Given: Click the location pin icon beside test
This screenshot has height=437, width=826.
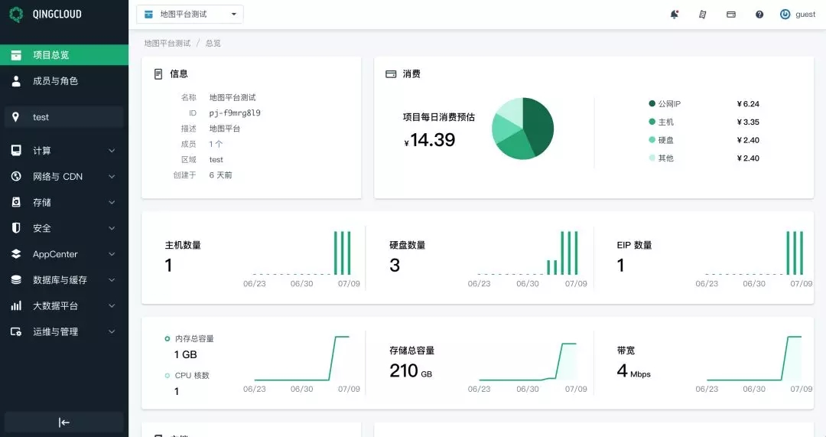Looking at the screenshot, I should 16,117.
